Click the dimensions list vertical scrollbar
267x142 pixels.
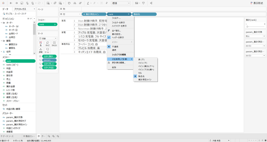34,29
